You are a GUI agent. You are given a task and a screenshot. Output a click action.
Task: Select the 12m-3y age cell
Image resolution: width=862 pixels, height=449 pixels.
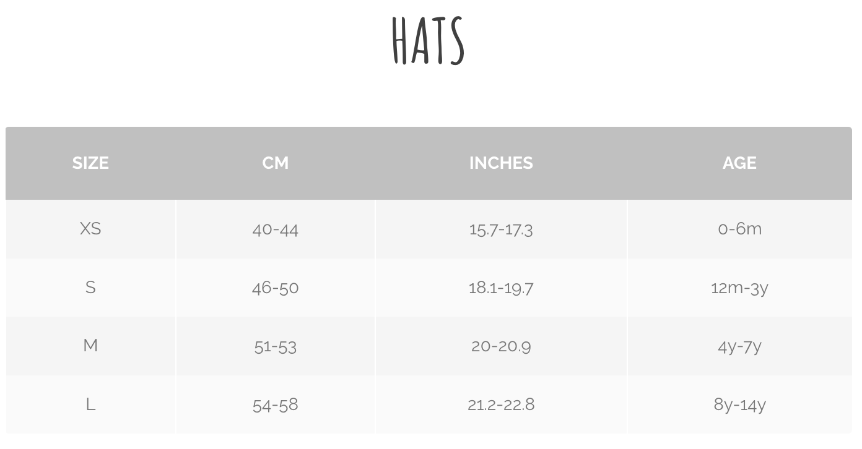[x=739, y=288]
